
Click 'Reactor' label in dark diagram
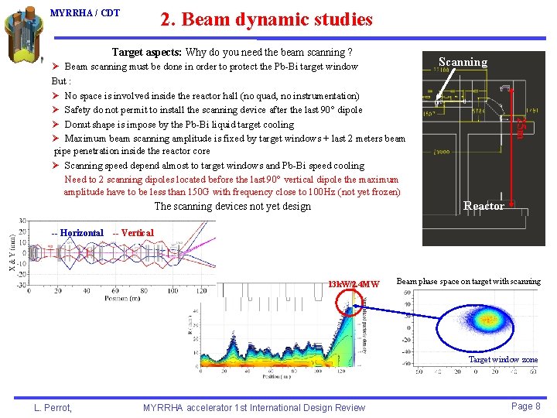(484, 206)
